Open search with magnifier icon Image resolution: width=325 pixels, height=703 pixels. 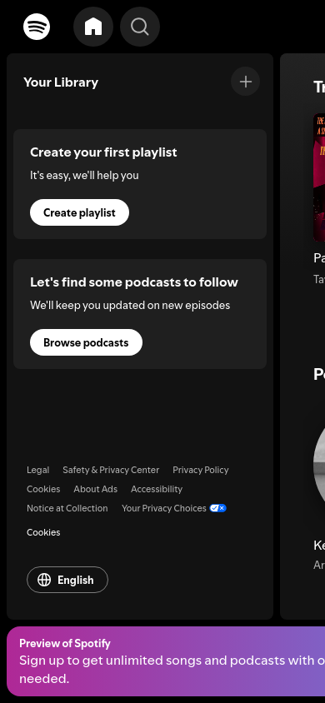(140, 27)
